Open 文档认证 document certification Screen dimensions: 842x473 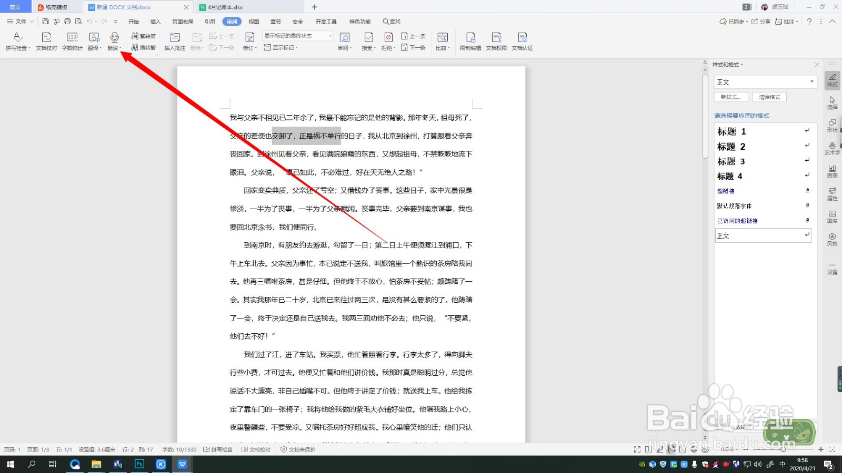point(523,42)
